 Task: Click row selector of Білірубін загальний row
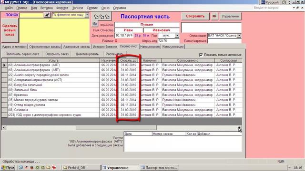click(4, 85)
